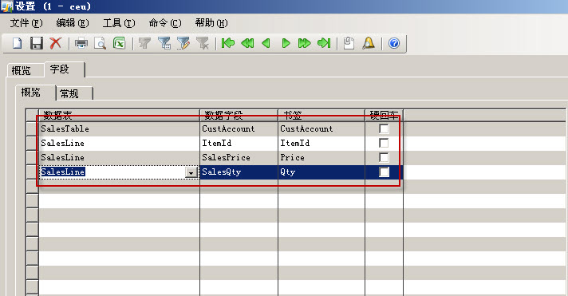Click the CustAccount data field cell
This screenshot has height=296, width=568.
pyautogui.click(x=239, y=128)
